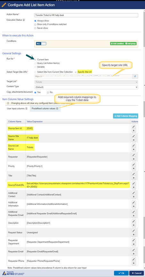
Task: Edit the Priority column mapping
Action: (133, 164)
